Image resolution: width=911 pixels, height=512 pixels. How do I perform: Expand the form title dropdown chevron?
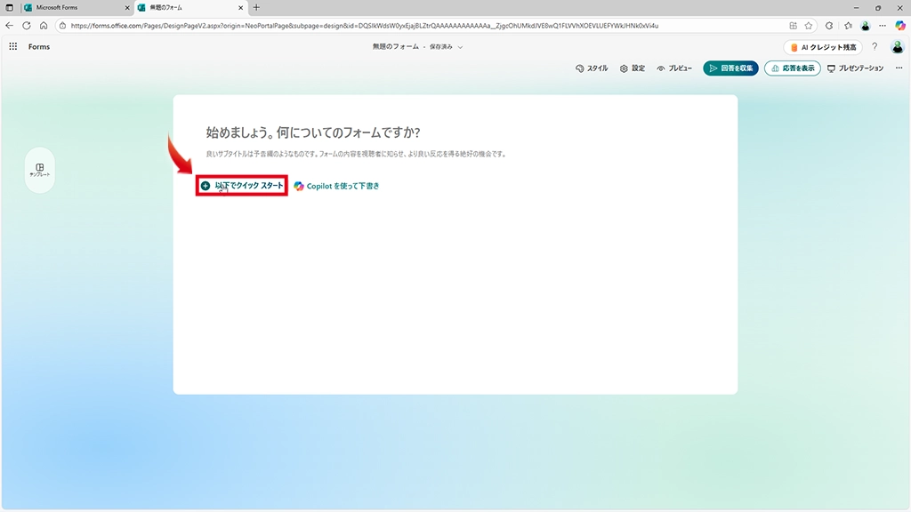(x=460, y=46)
